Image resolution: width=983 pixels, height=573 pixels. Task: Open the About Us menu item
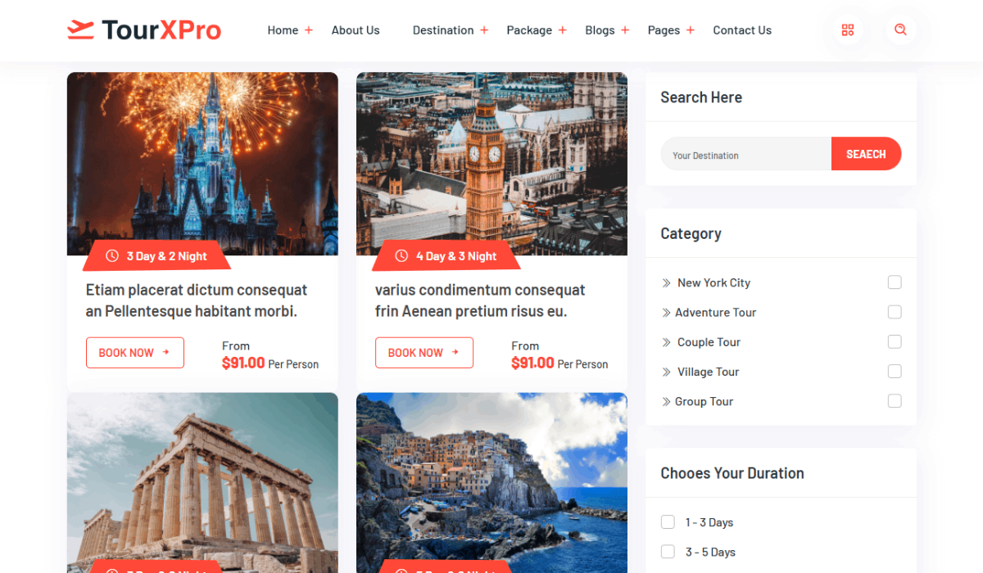(x=356, y=30)
